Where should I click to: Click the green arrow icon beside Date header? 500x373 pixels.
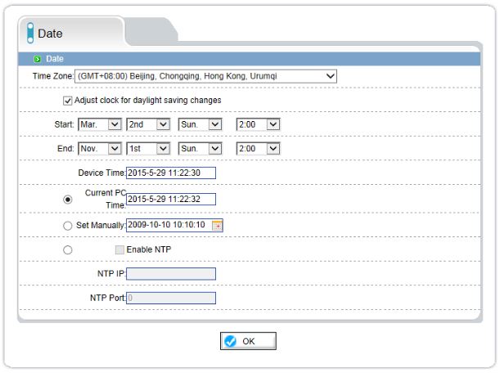(38, 59)
